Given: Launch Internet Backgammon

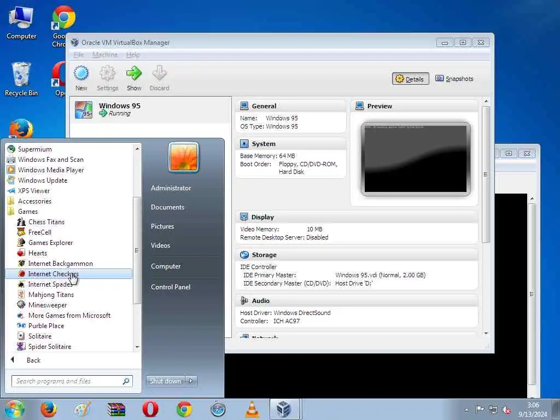Looking at the screenshot, I should (x=69, y=263).
